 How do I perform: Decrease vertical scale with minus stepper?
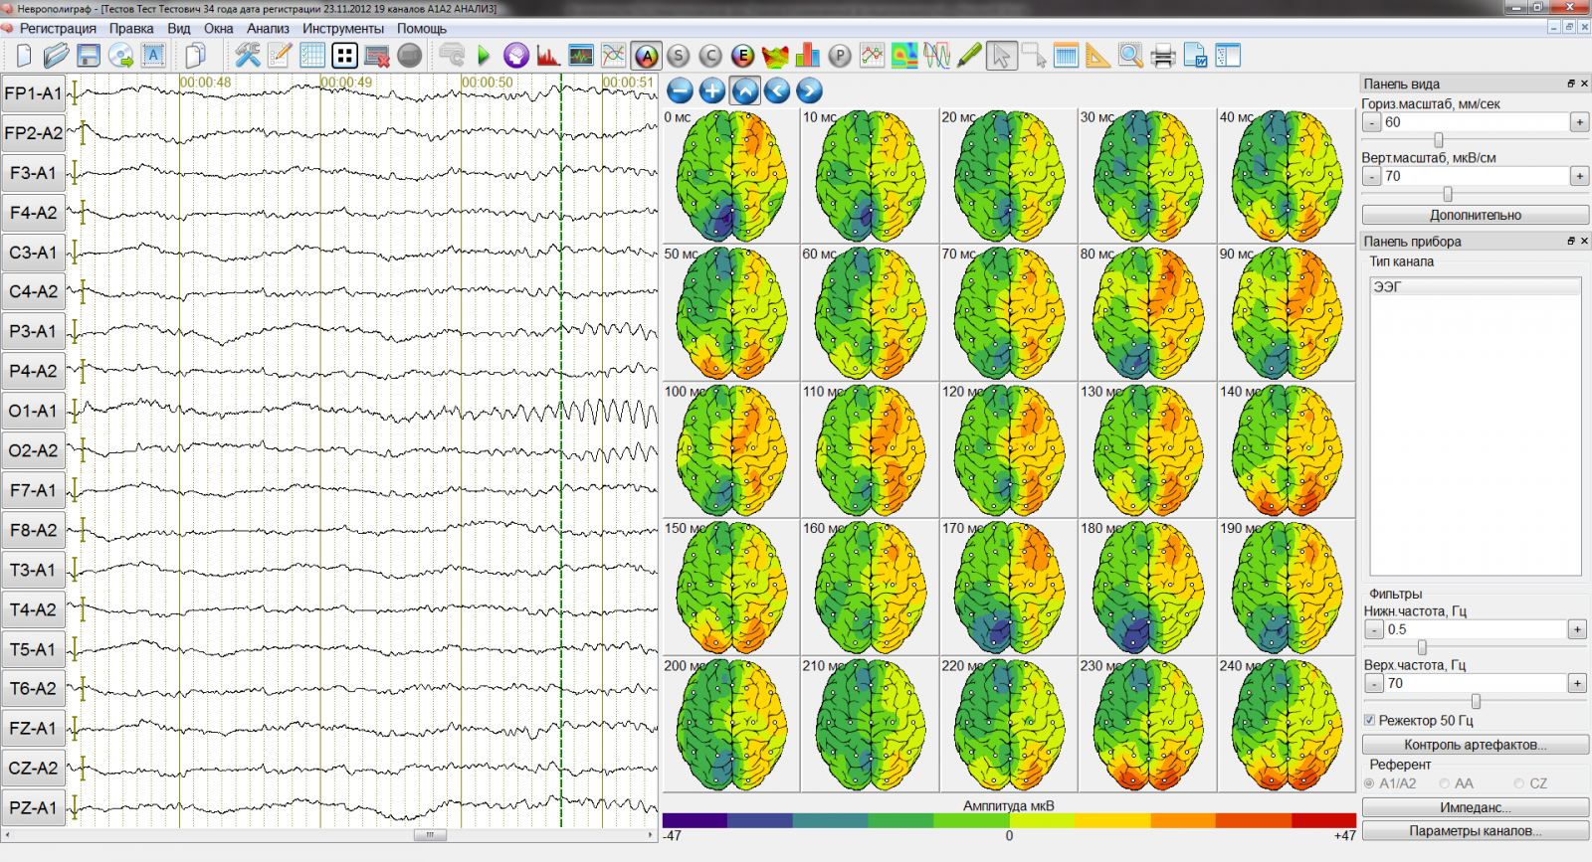click(x=1372, y=176)
